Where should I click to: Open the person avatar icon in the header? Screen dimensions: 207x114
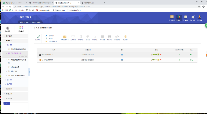pos(199,17)
